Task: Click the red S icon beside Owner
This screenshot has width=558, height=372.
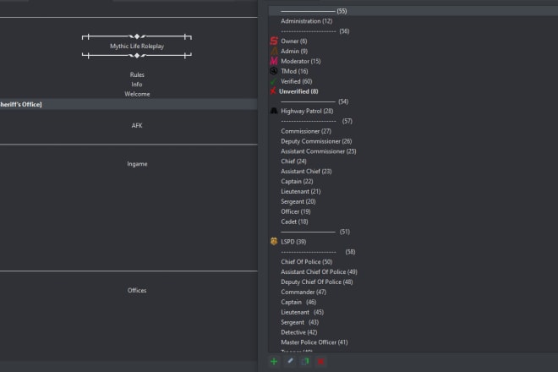Action: point(274,41)
